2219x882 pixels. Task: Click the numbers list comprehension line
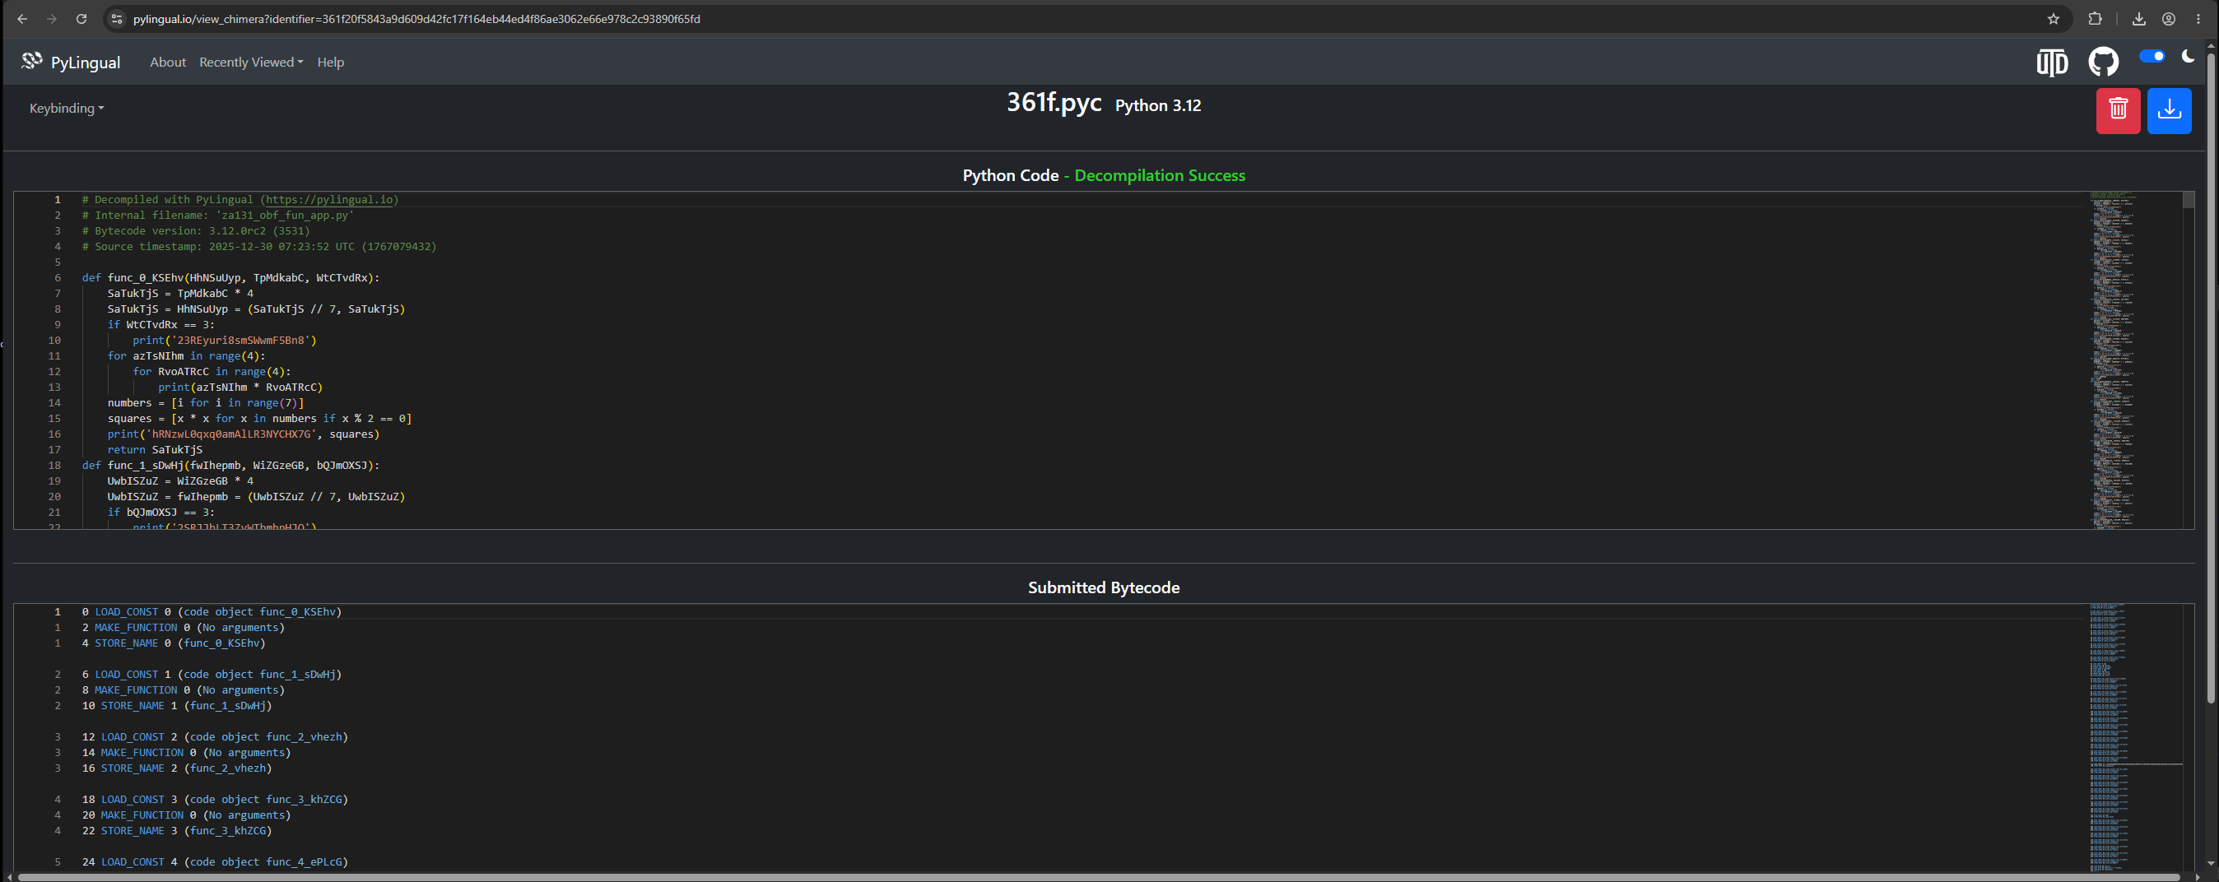pyautogui.click(x=205, y=403)
